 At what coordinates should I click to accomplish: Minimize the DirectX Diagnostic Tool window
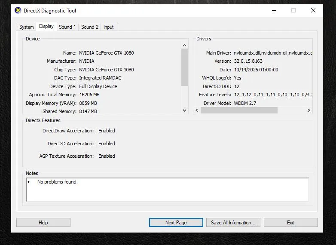tap(274, 10)
